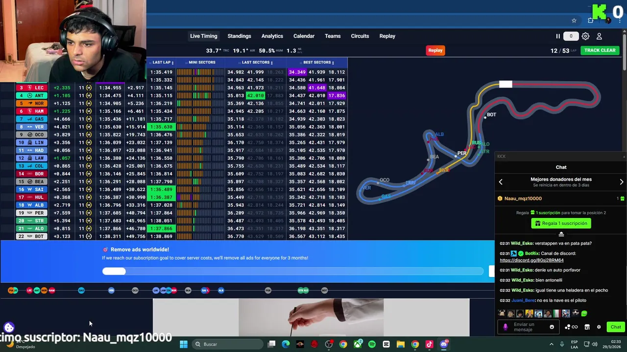Launch Microsoft Edge from taskbar
Viewport: 627px width, 352px height.
286,344
